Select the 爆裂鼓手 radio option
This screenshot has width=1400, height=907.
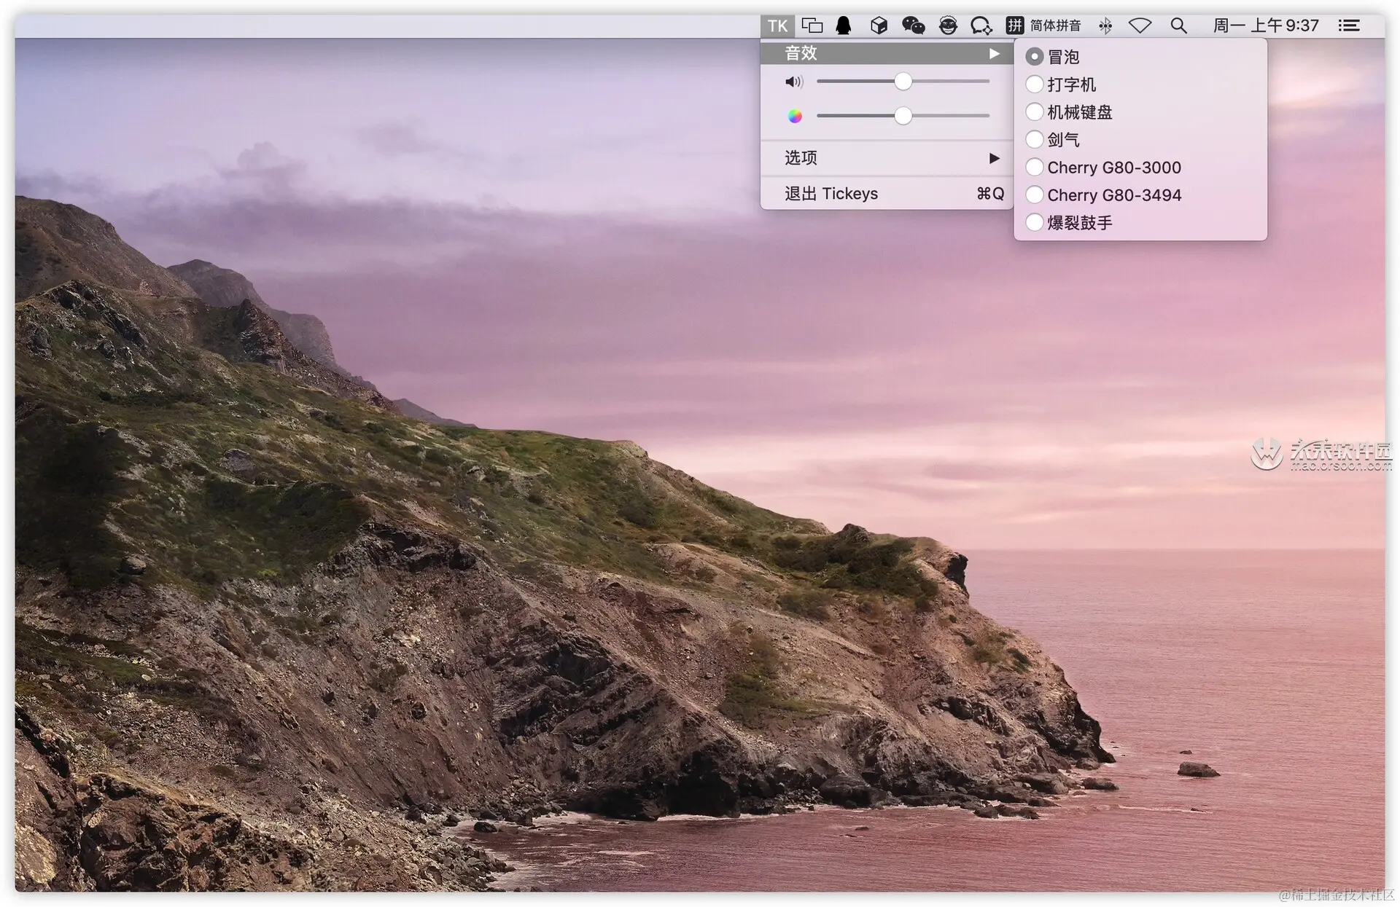1078,223
